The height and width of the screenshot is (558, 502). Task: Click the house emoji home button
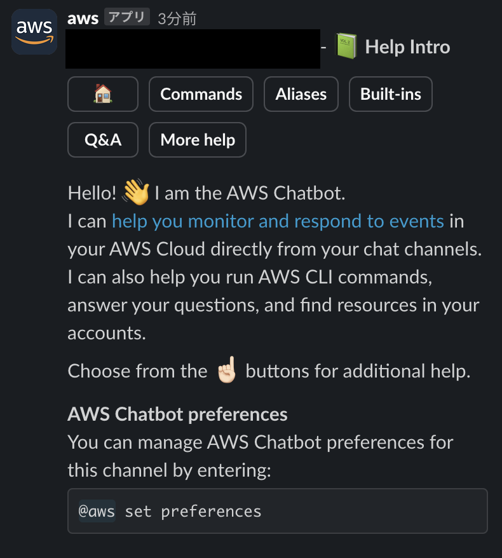[102, 94]
